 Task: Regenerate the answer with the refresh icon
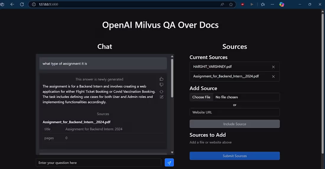tap(161, 92)
